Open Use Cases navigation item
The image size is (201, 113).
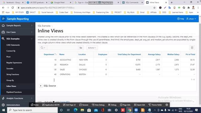click(x=11, y=32)
